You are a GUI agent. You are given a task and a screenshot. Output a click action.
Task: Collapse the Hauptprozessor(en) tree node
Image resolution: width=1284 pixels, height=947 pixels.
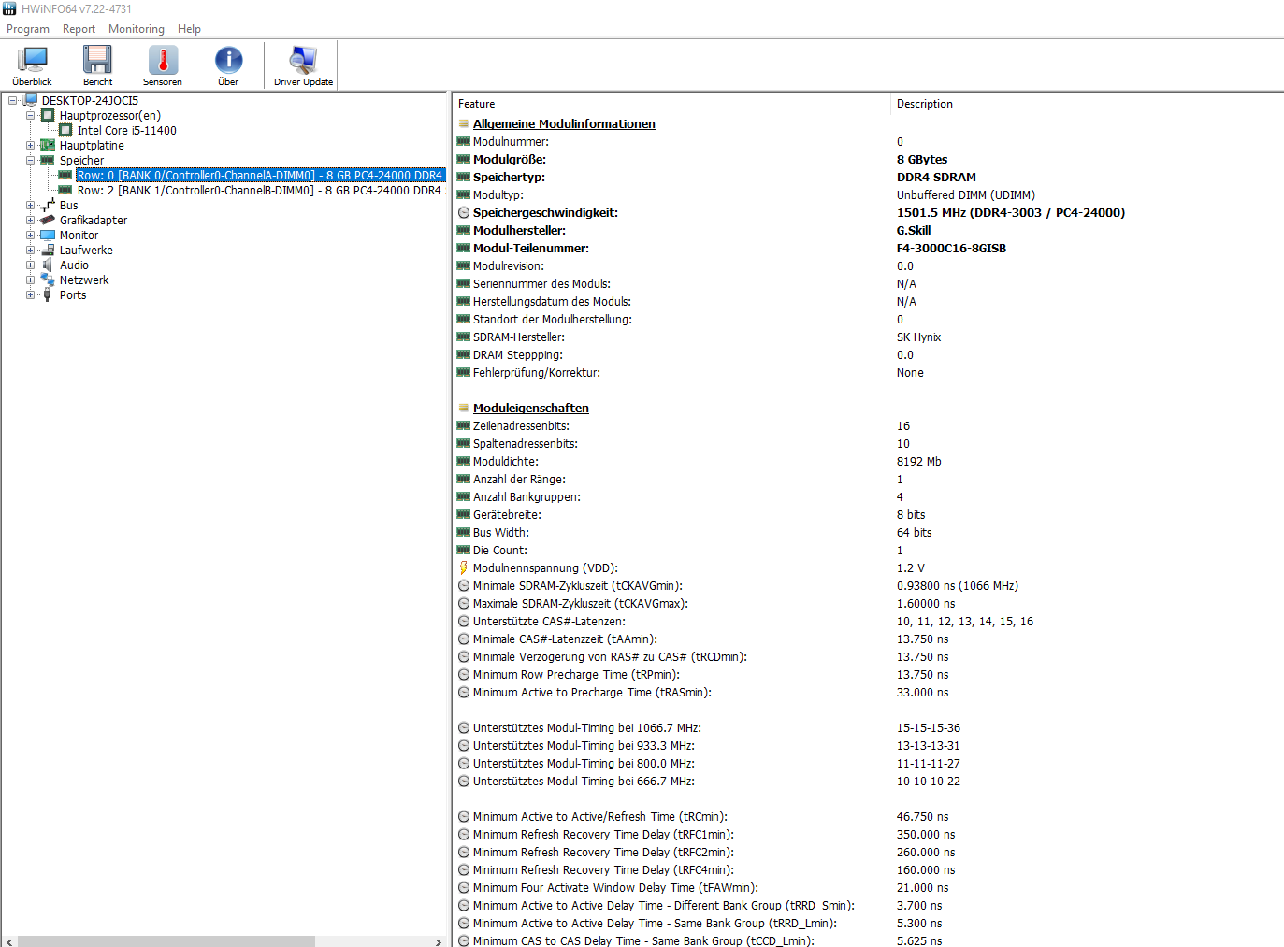click(x=31, y=115)
